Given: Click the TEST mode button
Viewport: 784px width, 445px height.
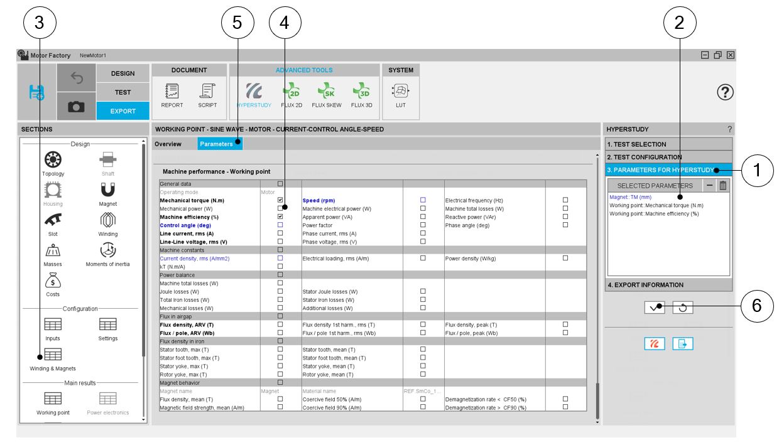Looking at the screenshot, I should pos(122,92).
